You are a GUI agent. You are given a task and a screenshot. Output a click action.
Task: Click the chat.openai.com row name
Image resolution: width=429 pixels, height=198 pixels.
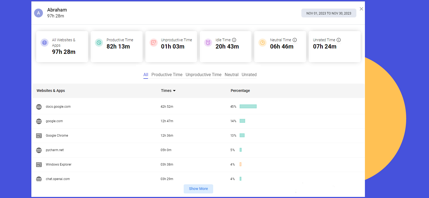pyautogui.click(x=58, y=179)
